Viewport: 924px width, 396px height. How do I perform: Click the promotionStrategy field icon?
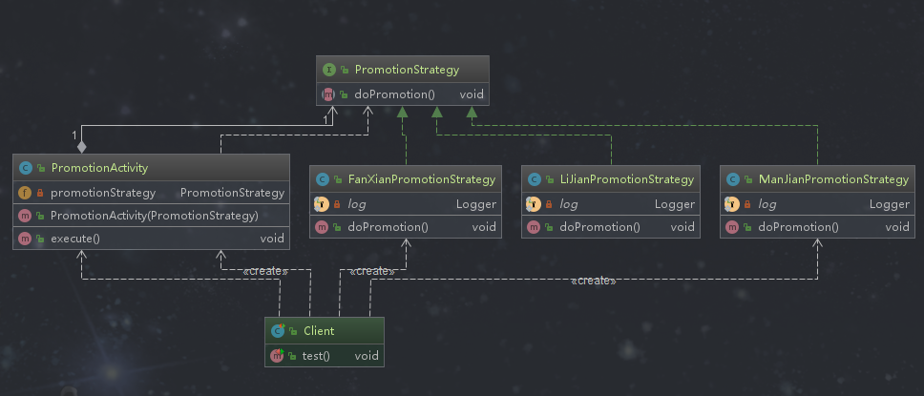coord(25,193)
